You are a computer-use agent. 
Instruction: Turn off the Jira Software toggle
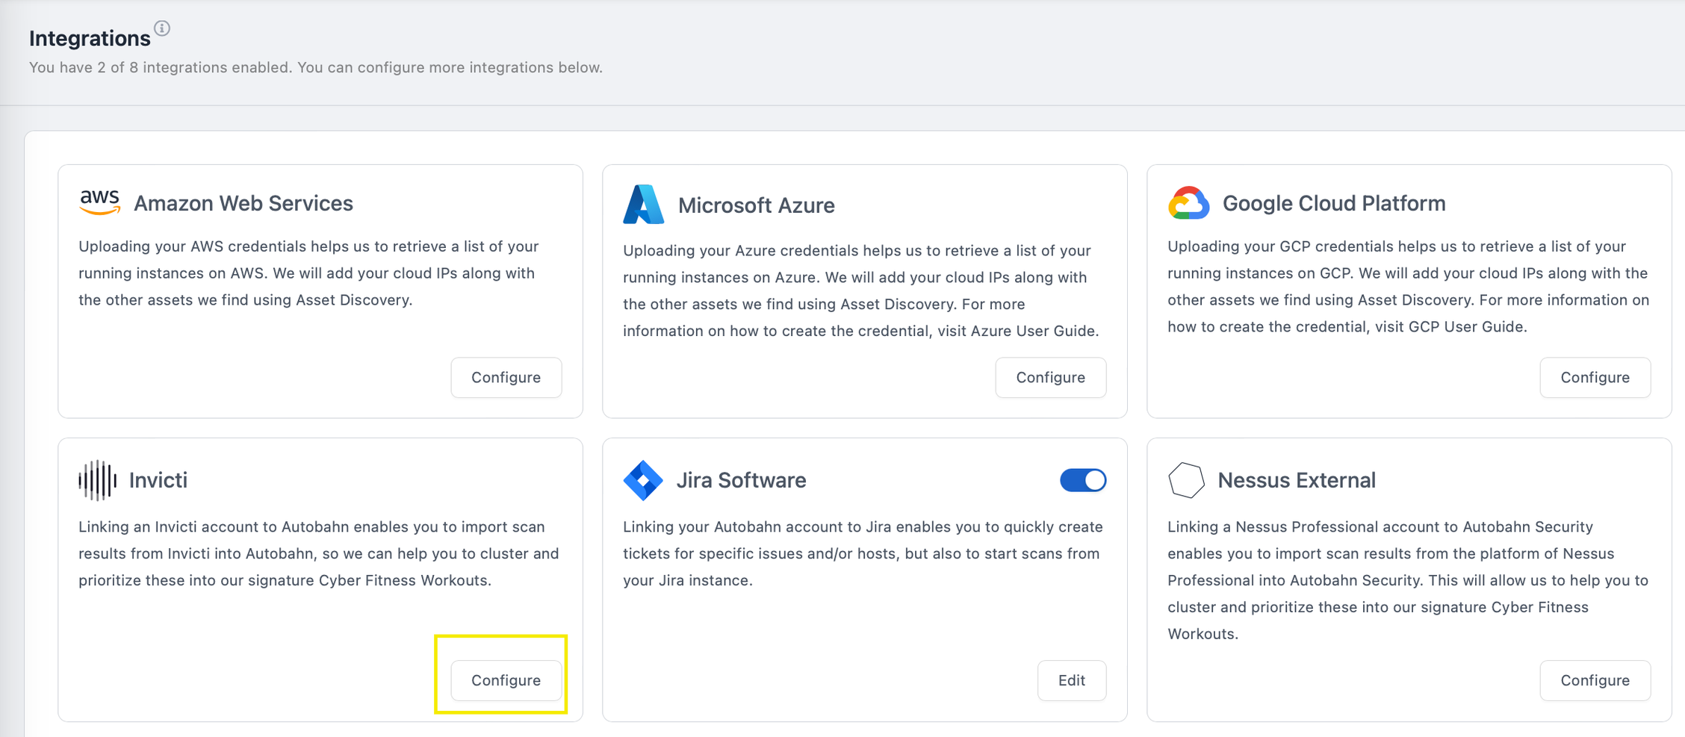coord(1083,480)
